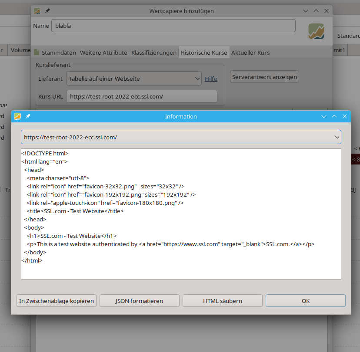Open the Klassifizierungen tab
360x352 pixels.
[154, 53]
